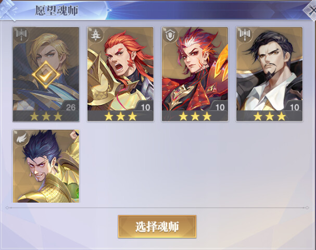Click the 愿望魂师 title header
Image resolution: width=316 pixels, height=250 pixels.
[x=57, y=10]
